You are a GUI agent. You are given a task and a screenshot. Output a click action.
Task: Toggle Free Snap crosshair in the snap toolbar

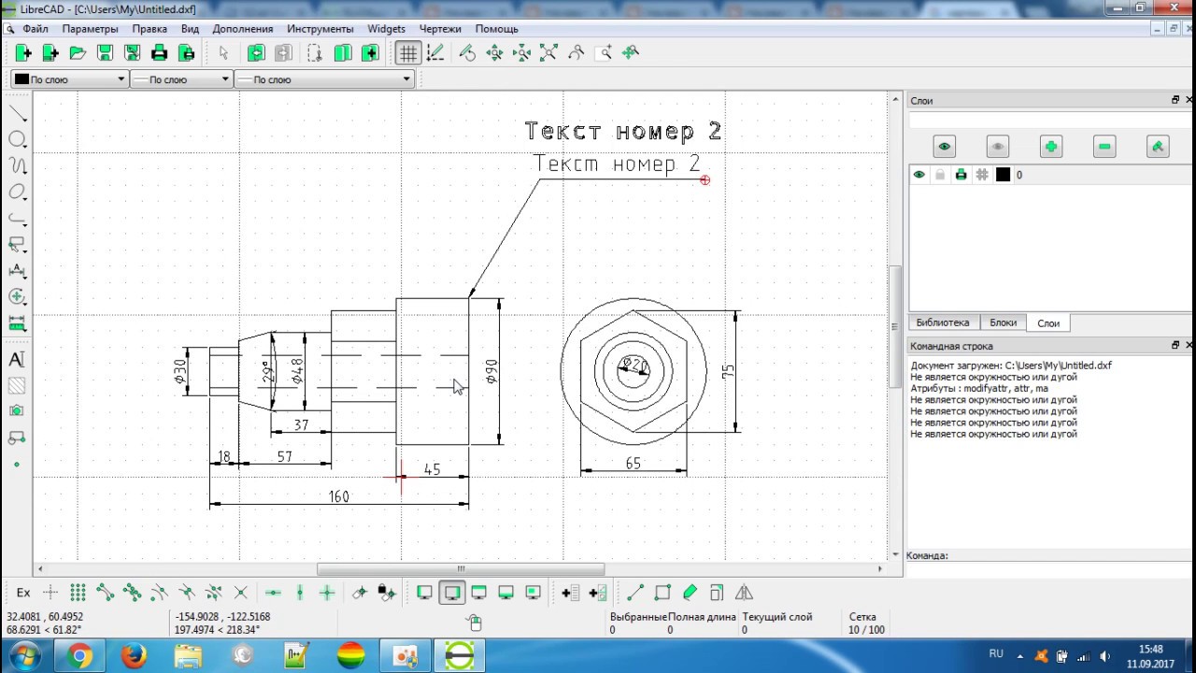50,593
